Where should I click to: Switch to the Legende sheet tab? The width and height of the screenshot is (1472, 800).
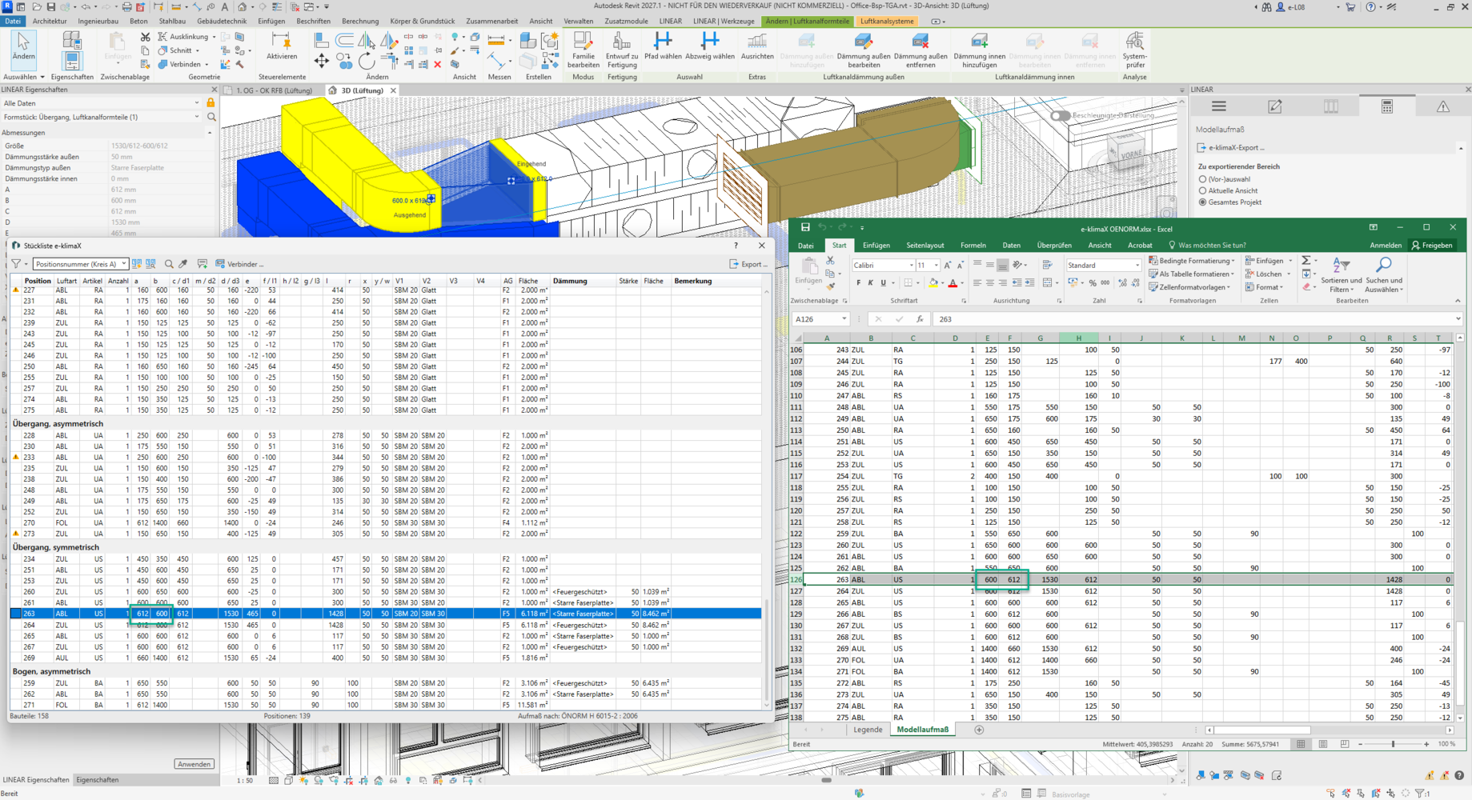[867, 730]
